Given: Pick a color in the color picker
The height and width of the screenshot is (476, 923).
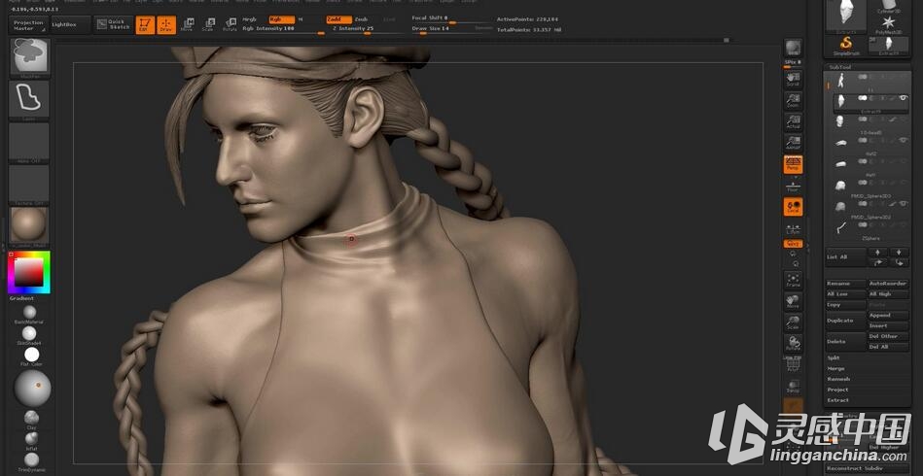Looking at the screenshot, I should click(x=29, y=272).
